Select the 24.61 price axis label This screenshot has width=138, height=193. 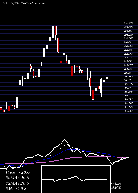tap(128, 31)
